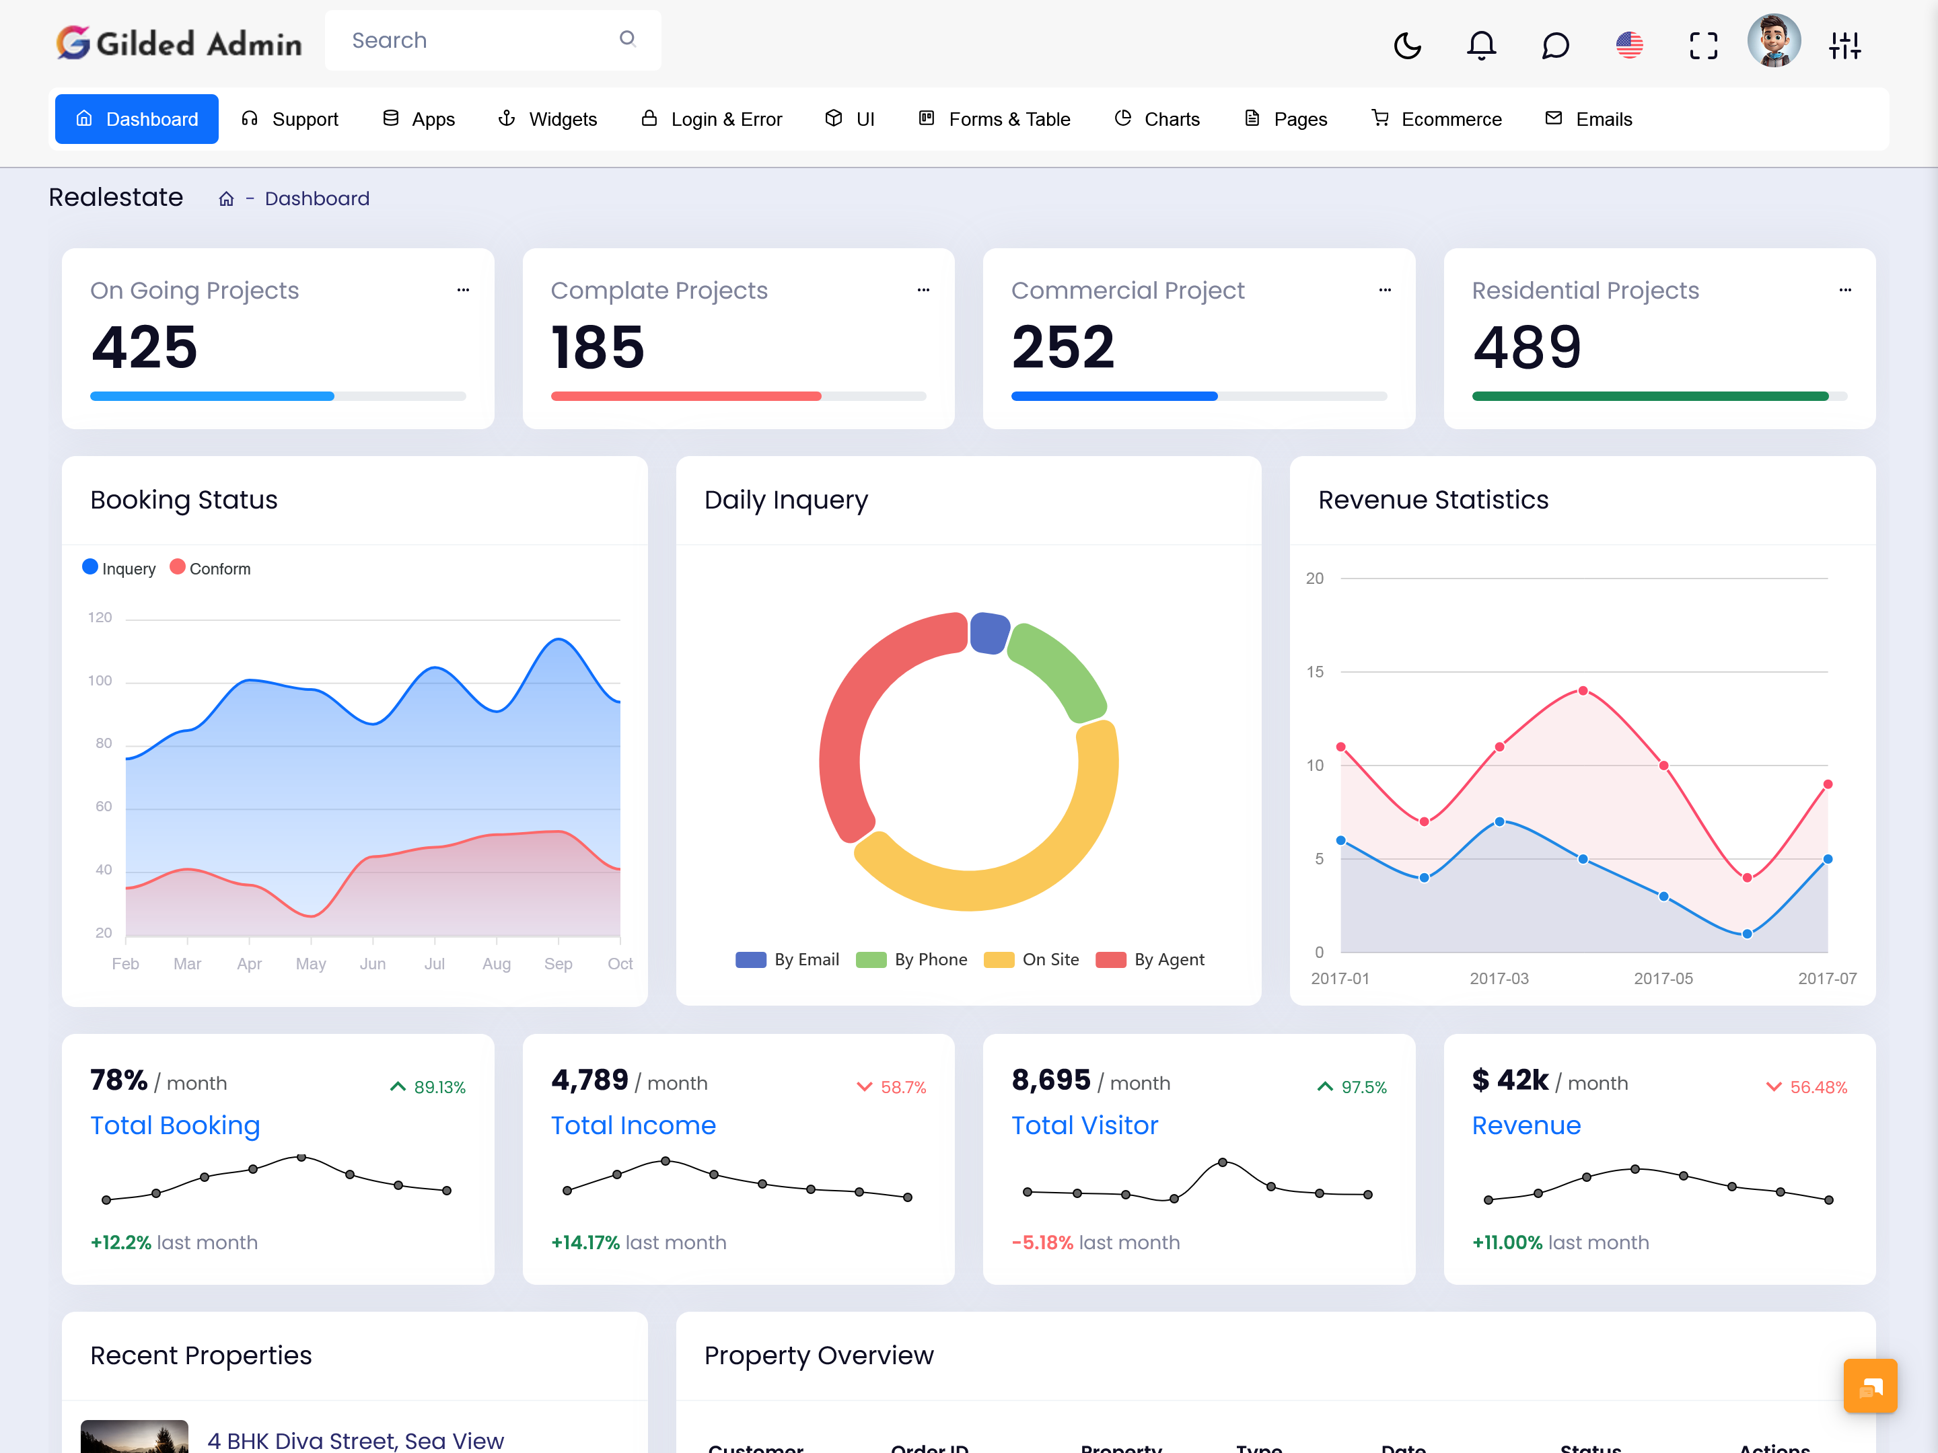Open language selector US flag
This screenshot has height=1453, width=1938.
tap(1628, 44)
